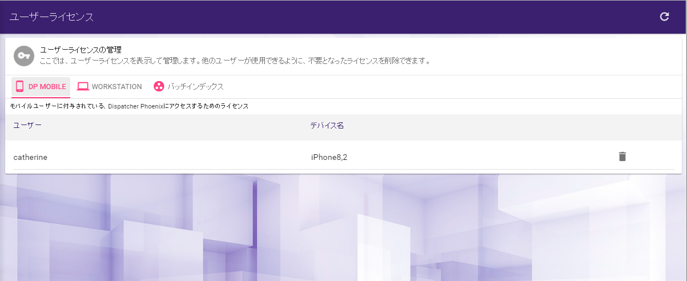Viewport: 687px width, 281px height.
Task: Select the user name catherine
Action: click(30, 156)
